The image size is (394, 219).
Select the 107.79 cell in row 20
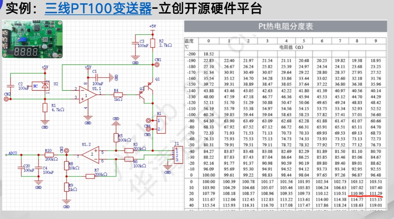(x=209, y=193)
